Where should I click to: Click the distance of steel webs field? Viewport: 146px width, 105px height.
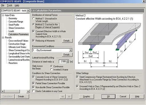[x=62, y=61]
